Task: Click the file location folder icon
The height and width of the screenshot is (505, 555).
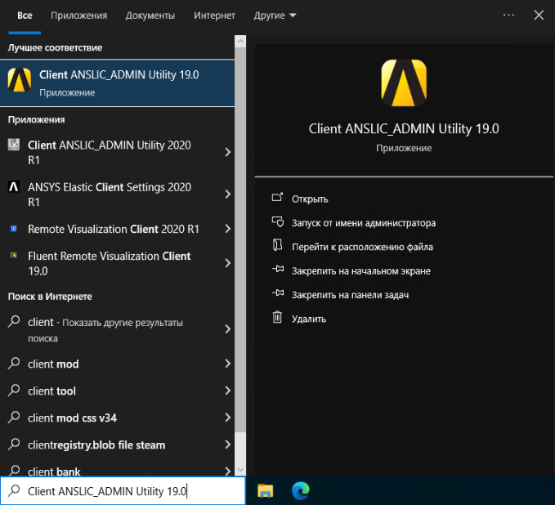Action: [278, 245]
